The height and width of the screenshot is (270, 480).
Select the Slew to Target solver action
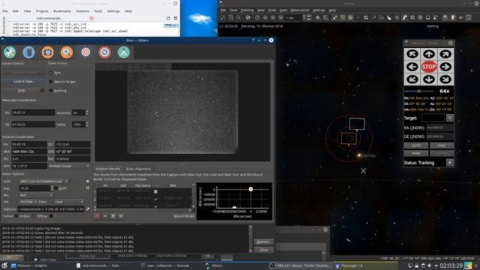[51, 82]
